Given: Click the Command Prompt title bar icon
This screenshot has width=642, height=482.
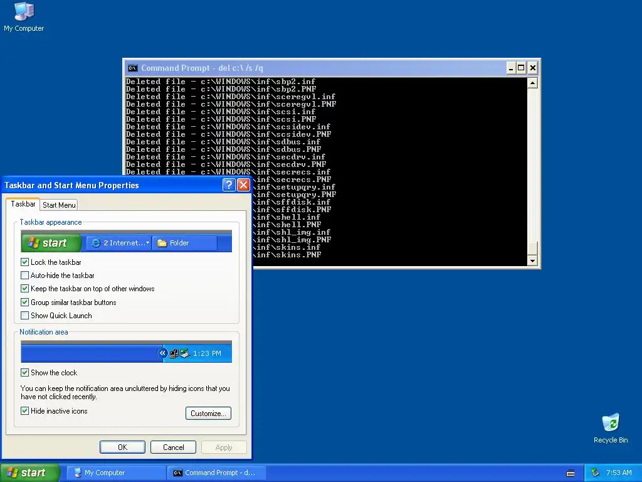Looking at the screenshot, I should [x=132, y=68].
